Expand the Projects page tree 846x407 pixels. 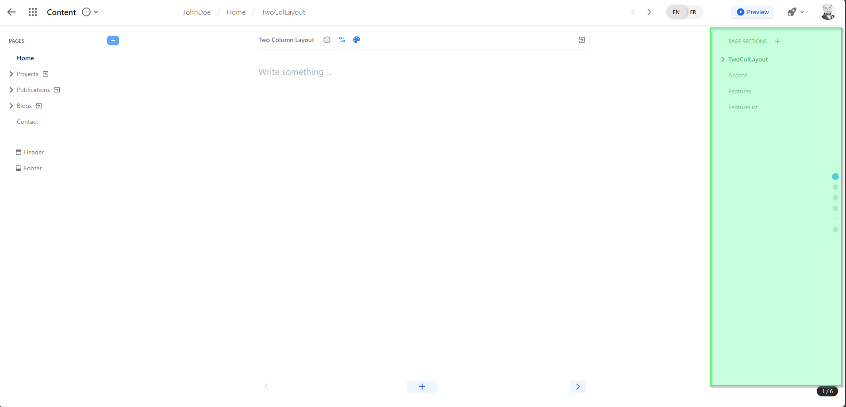coord(12,74)
